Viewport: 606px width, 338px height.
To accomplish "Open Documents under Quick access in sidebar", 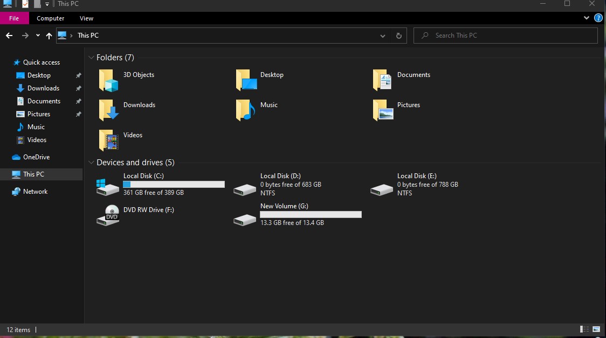I will 44,101.
